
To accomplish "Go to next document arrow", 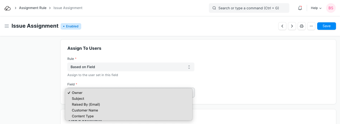I will point(292,26).
